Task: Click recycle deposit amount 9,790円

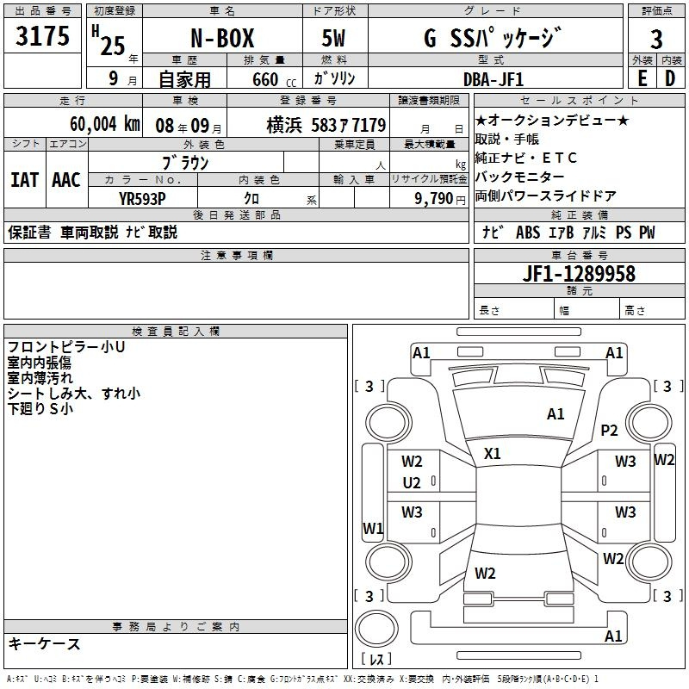Action: tap(440, 199)
